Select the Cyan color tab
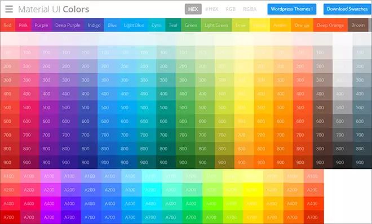Image resolution: width=372 pixels, height=224 pixels. click(x=156, y=25)
